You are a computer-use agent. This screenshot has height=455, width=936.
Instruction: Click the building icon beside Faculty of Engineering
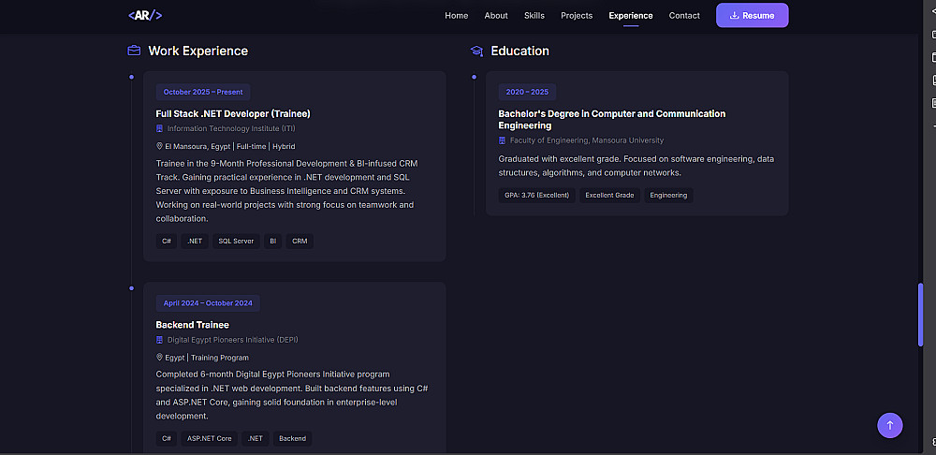coord(503,140)
